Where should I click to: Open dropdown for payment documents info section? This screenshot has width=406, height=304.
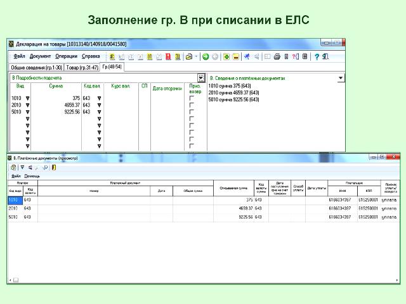pos(341,78)
